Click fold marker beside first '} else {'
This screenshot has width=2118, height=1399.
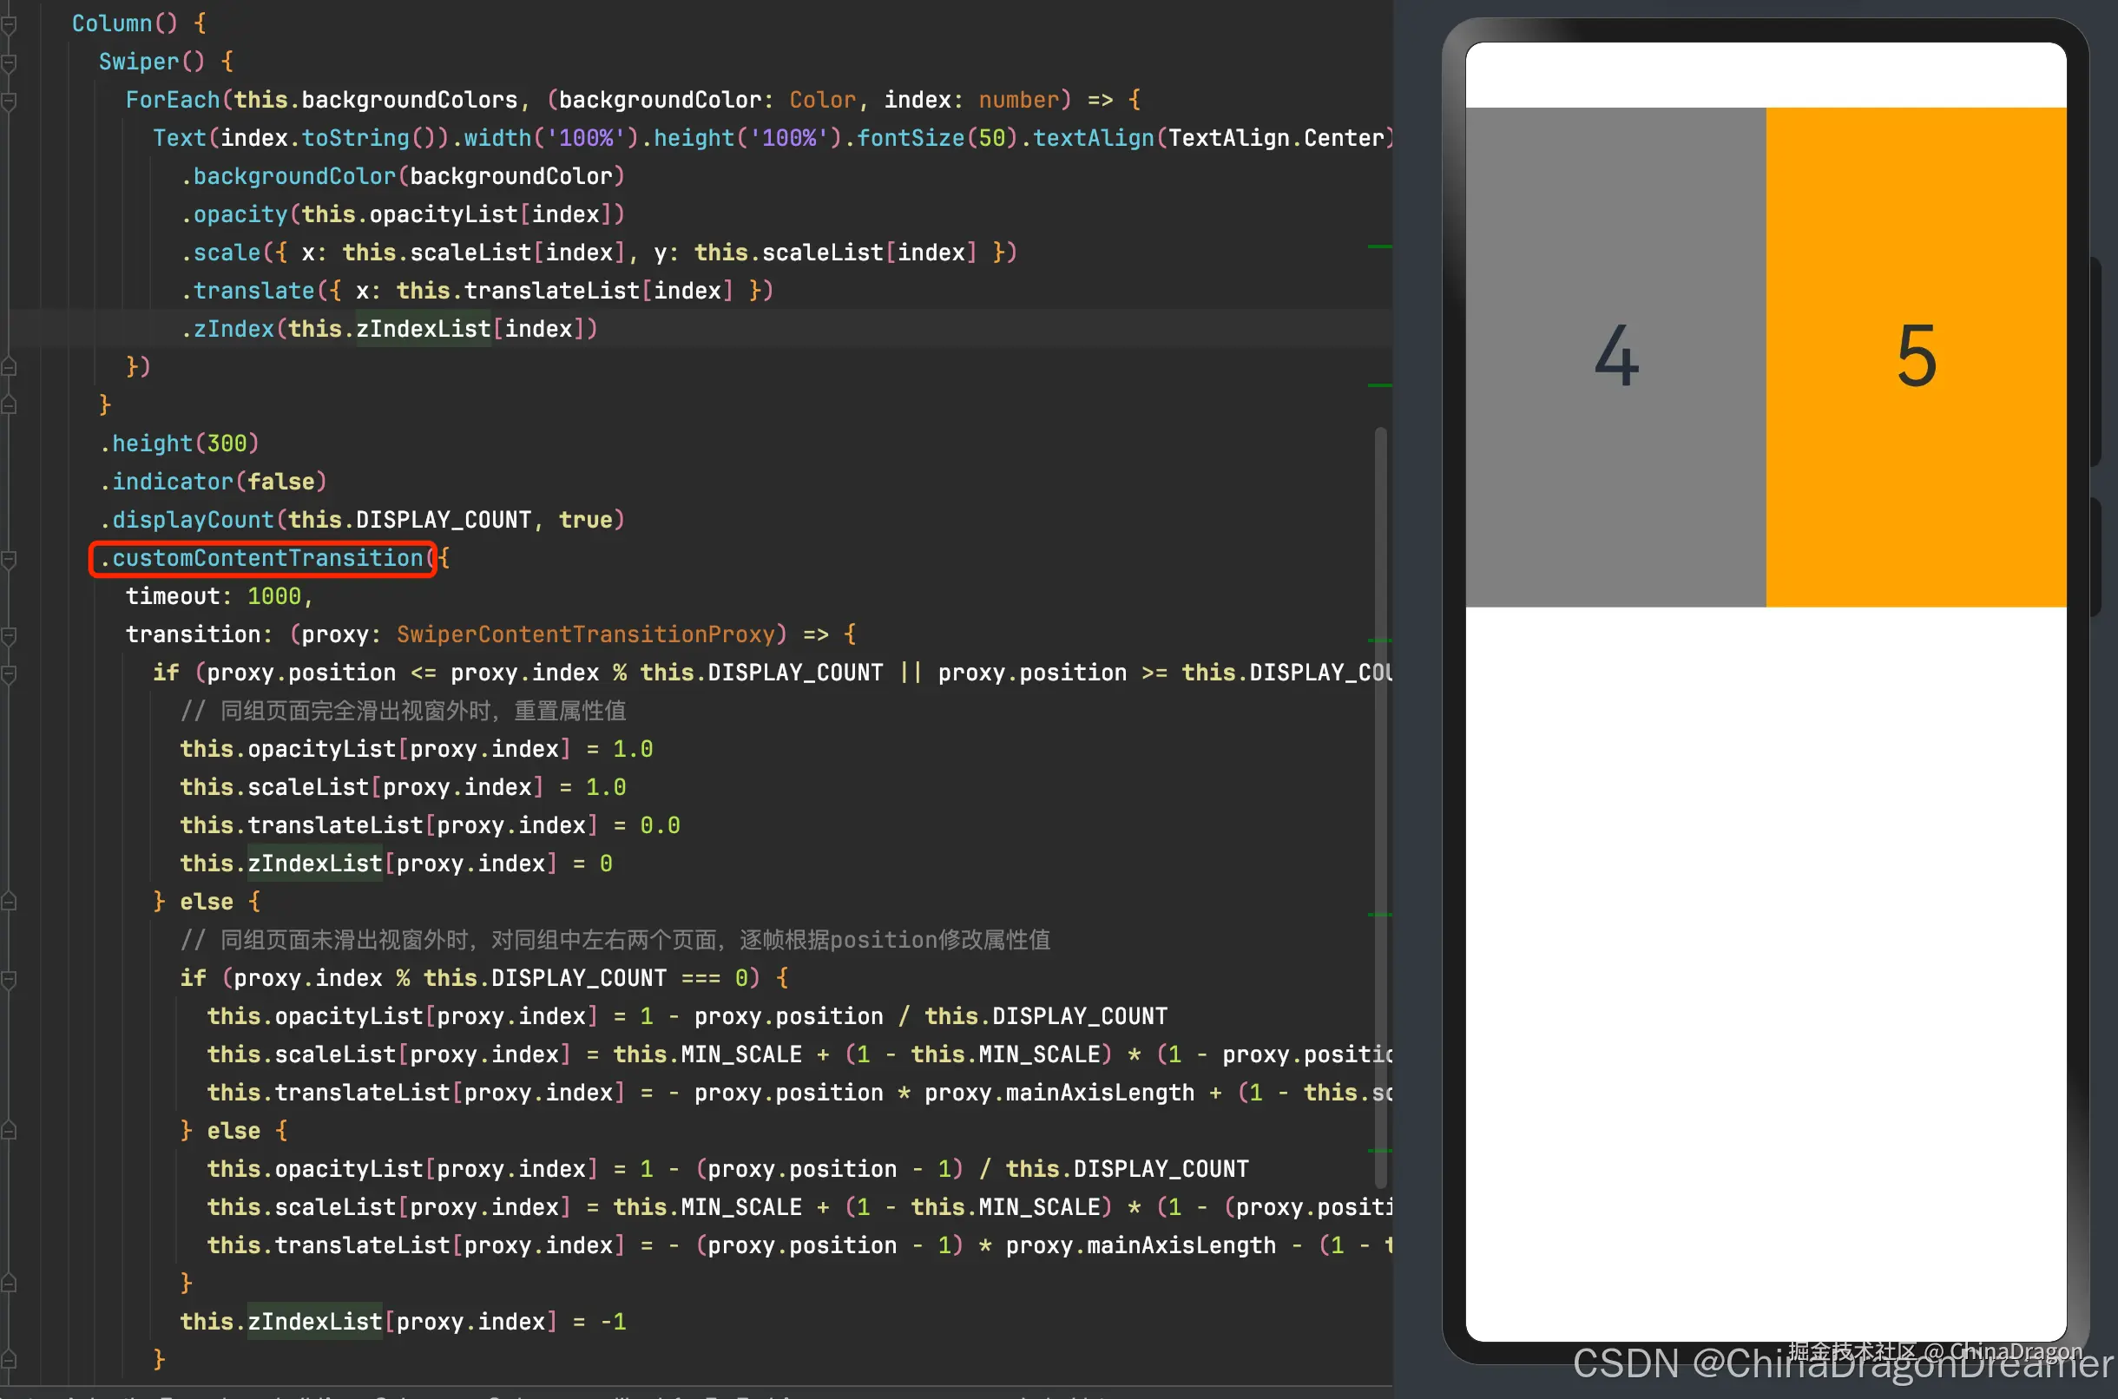(9, 902)
